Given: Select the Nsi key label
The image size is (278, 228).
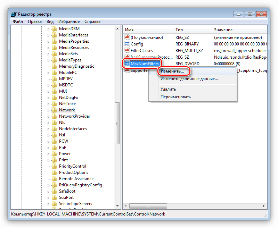Looking at the screenshot, I should point(62,135).
